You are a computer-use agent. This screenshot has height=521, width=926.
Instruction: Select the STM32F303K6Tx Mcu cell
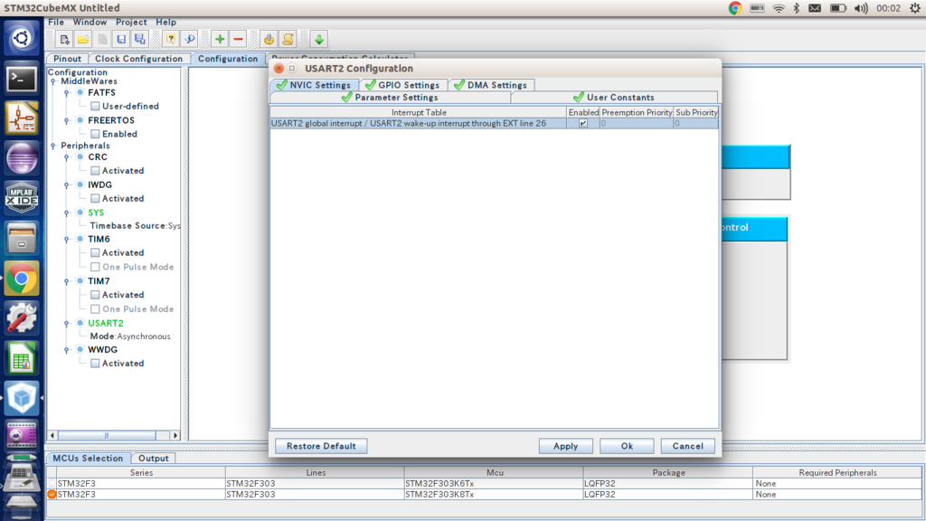(x=494, y=483)
